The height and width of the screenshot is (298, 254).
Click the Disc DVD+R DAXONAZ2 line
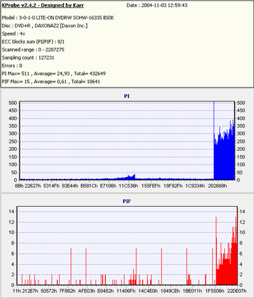coord(45,25)
